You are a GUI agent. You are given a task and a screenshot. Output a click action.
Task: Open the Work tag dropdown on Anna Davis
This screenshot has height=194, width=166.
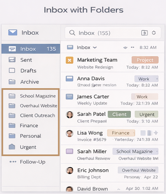tap(157, 79)
